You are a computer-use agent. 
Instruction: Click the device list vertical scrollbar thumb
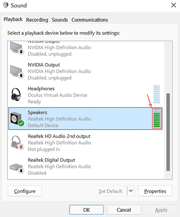tap(168, 132)
